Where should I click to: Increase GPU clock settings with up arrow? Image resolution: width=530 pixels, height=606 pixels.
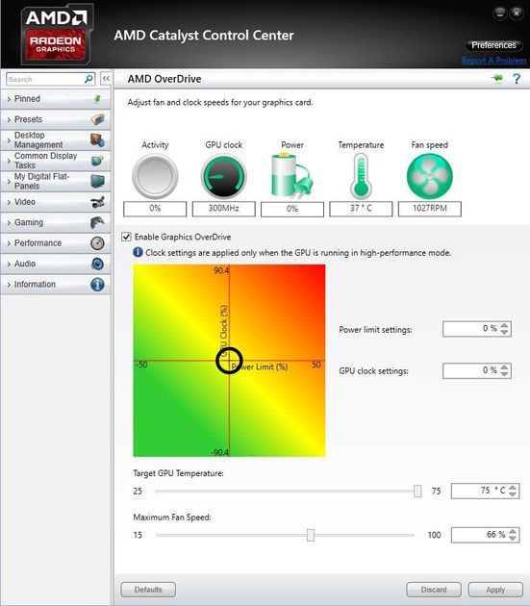[504, 367]
